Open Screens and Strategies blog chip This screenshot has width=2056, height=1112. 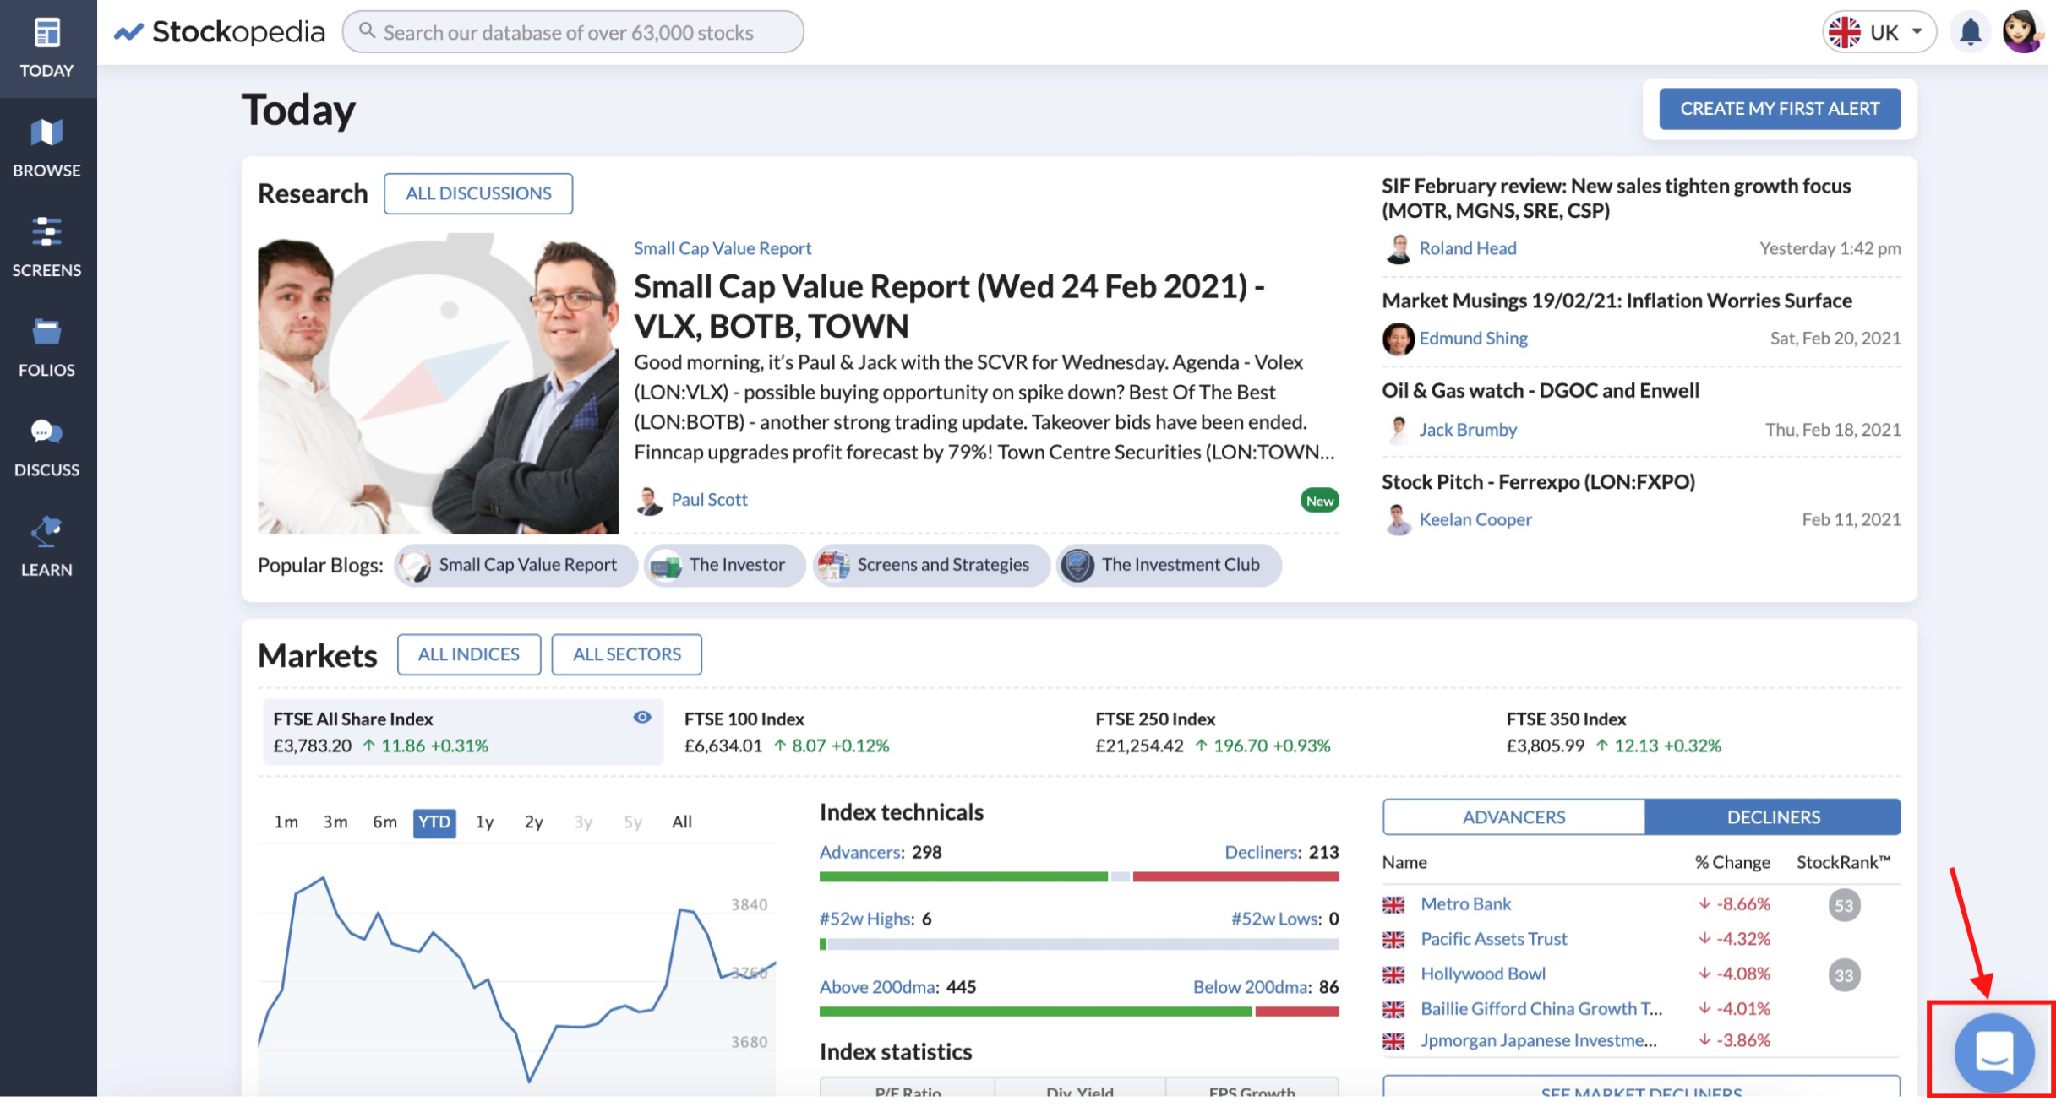pos(931,565)
